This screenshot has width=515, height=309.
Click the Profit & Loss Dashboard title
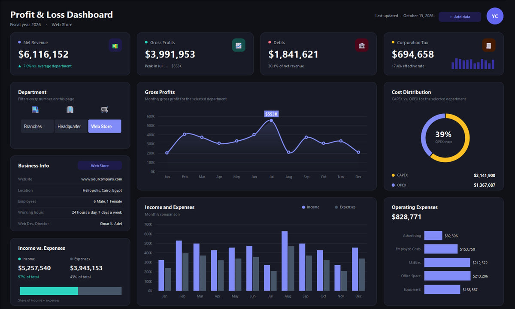click(x=61, y=15)
